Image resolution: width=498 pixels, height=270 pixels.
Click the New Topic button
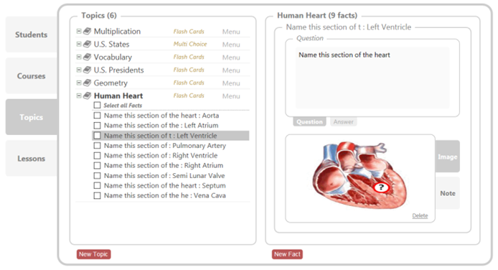pyautogui.click(x=94, y=254)
